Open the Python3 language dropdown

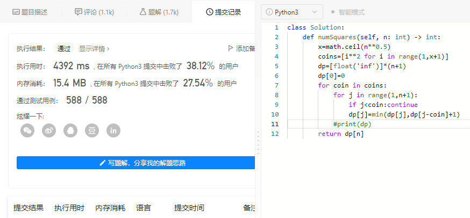pyautogui.click(x=292, y=12)
